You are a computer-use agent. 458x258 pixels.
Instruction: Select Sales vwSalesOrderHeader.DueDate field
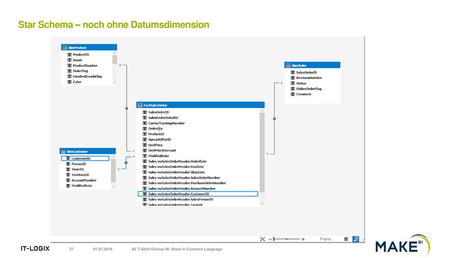pyautogui.click(x=176, y=167)
